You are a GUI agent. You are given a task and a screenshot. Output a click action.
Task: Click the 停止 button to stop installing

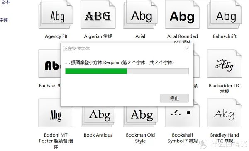click(x=174, y=98)
